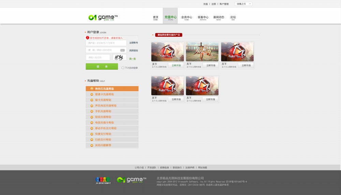Open 账户管理 link in top bar

tap(224, 4)
